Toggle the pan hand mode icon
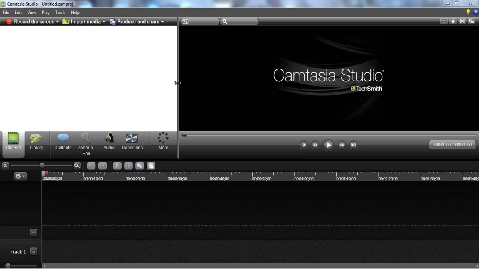Viewport: 479px width, 269px height. [x=453, y=21]
